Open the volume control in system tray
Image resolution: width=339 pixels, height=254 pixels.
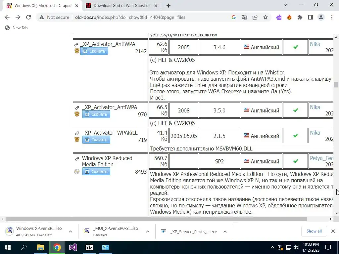(296, 247)
